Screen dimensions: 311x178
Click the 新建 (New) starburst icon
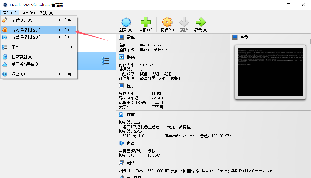(x=126, y=22)
